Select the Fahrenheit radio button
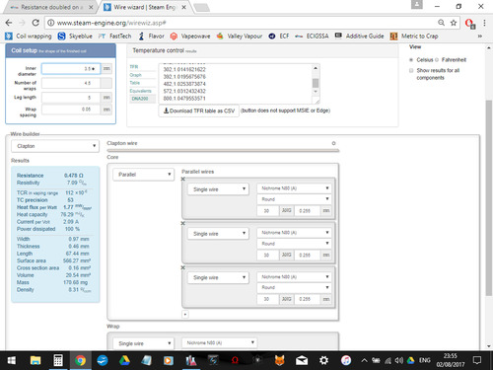 (x=437, y=60)
